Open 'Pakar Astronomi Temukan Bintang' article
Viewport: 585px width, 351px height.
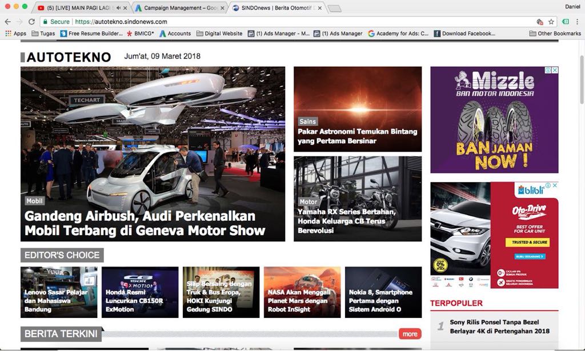coord(358,136)
